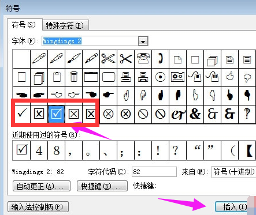Click the 字符代码 character code field
Image resolution: width=256 pixels, height=215 pixels.
tap(154, 172)
